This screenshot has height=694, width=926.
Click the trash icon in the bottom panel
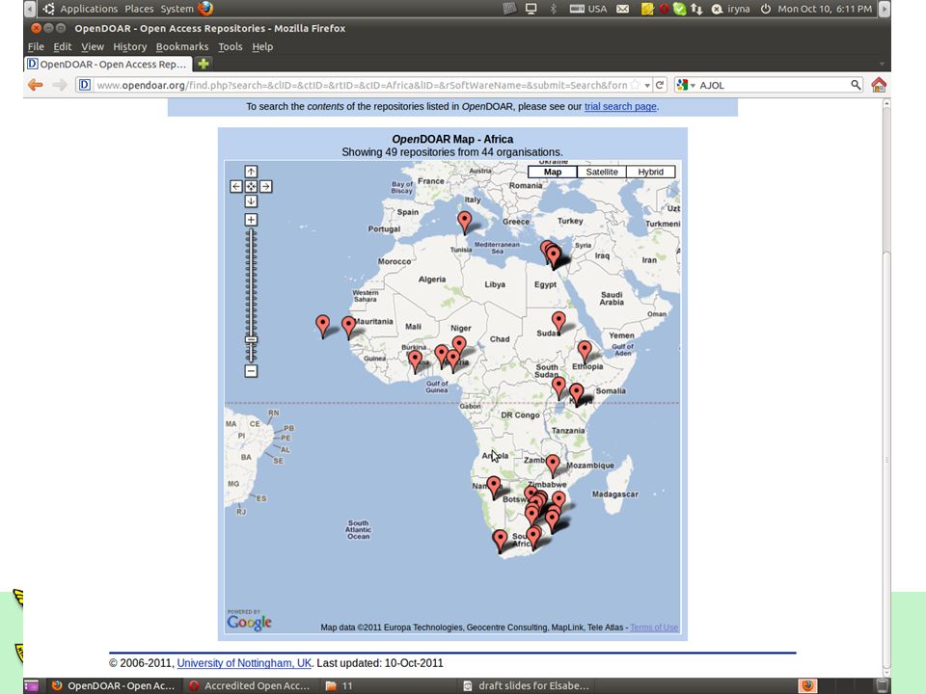pos(882,685)
